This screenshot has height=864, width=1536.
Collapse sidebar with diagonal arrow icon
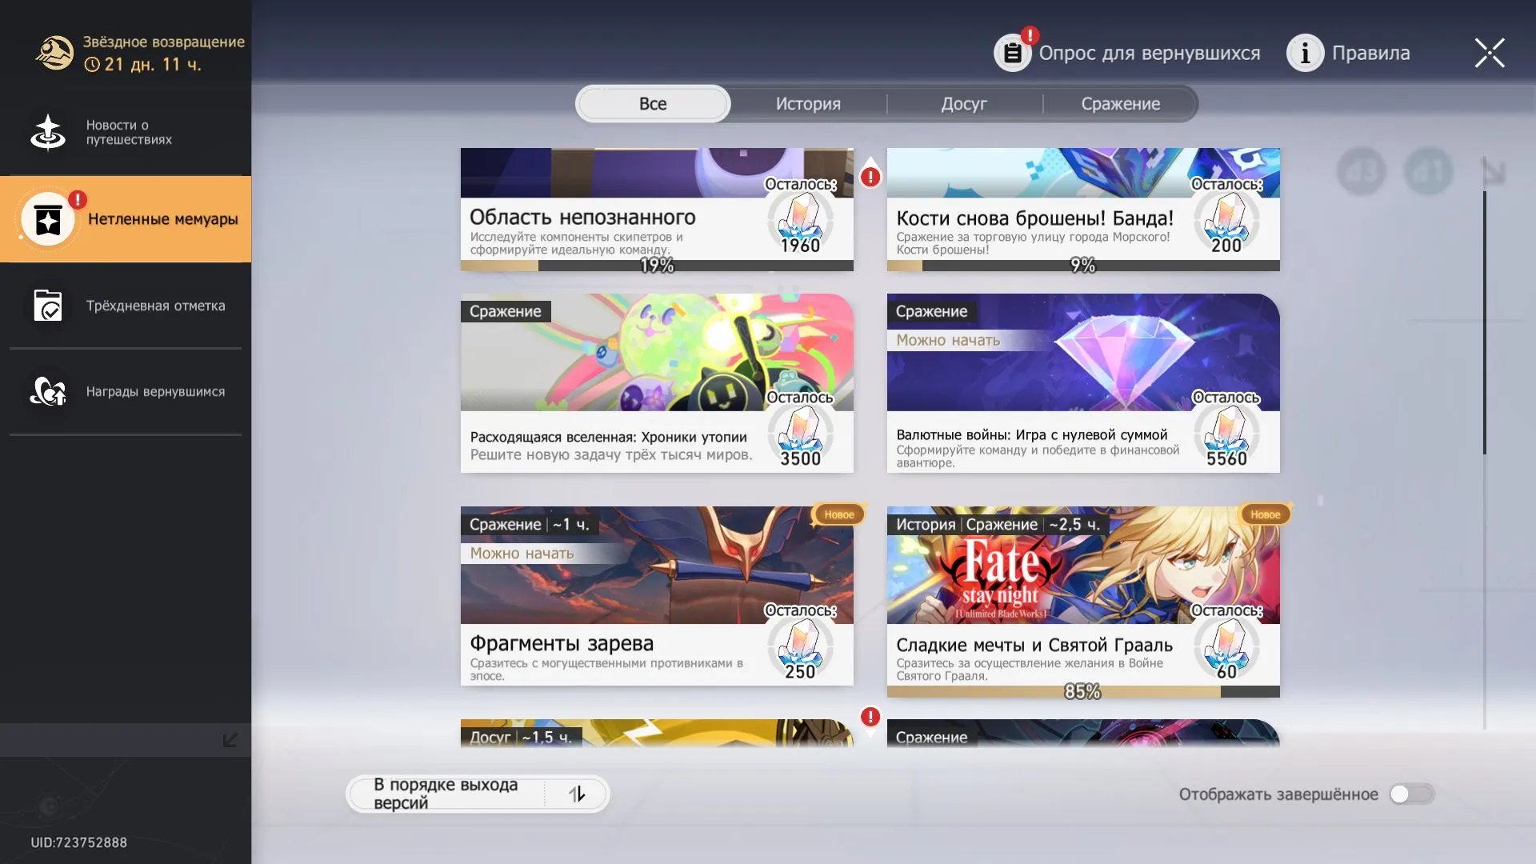pos(230,740)
